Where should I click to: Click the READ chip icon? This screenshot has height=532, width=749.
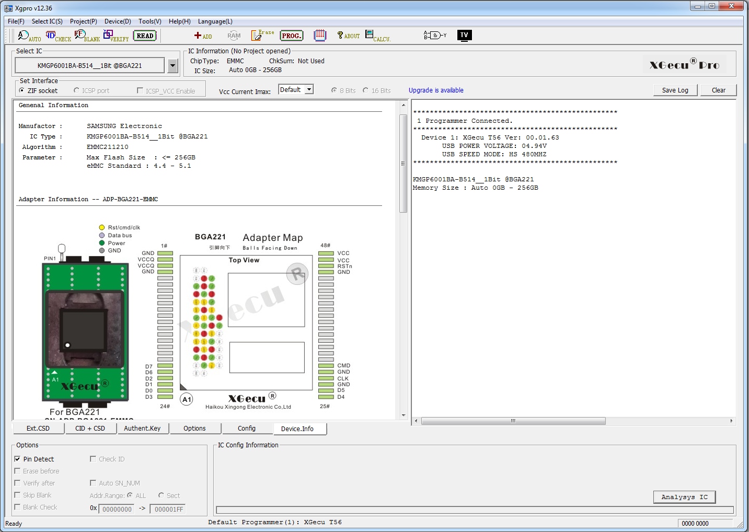coord(145,36)
